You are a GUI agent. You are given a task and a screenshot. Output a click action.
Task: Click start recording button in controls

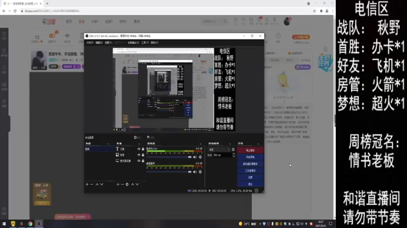[x=250, y=157]
